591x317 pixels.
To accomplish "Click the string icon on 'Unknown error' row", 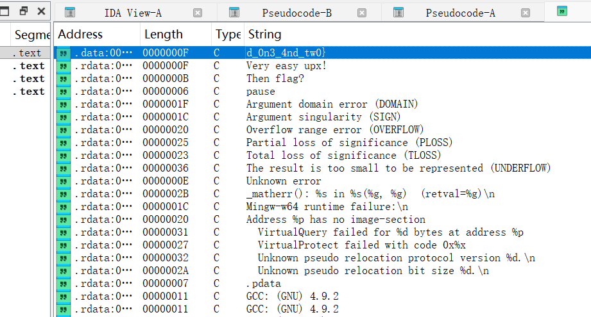I will [64, 181].
